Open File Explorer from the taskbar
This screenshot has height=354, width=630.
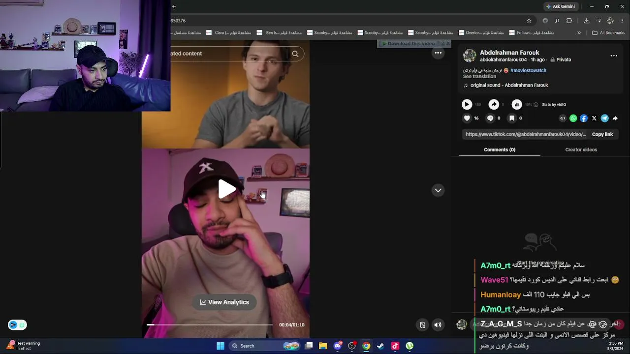323,346
